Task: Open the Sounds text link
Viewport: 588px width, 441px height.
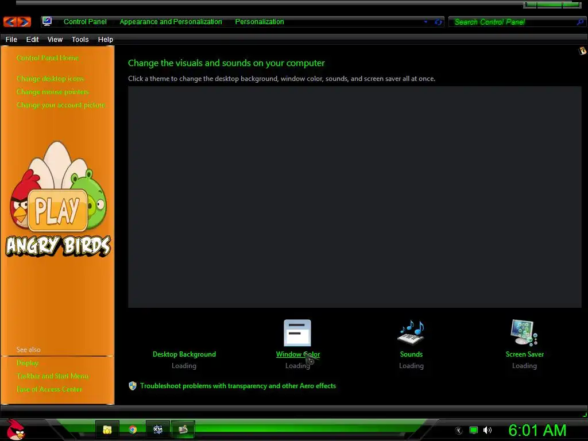Action: tap(411, 354)
